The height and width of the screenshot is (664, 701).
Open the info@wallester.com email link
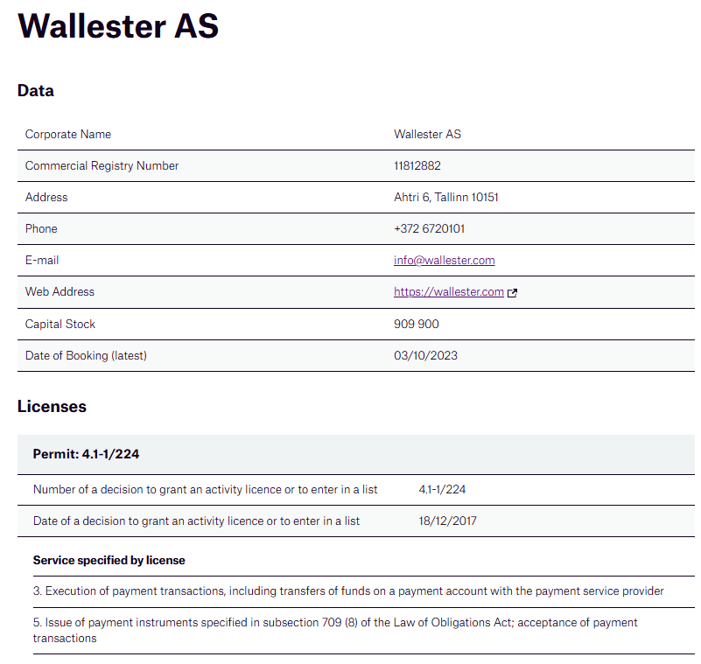445,260
